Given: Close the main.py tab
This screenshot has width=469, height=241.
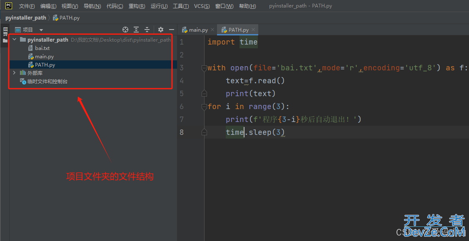Looking at the screenshot, I should (x=212, y=30).
